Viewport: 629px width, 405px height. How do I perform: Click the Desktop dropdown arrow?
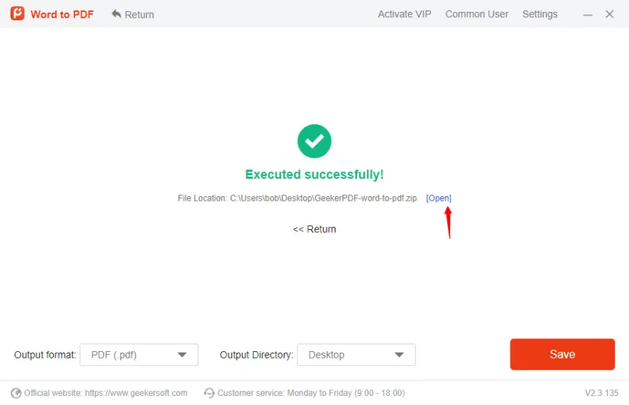pyautogui.click(x=399, y=355)
